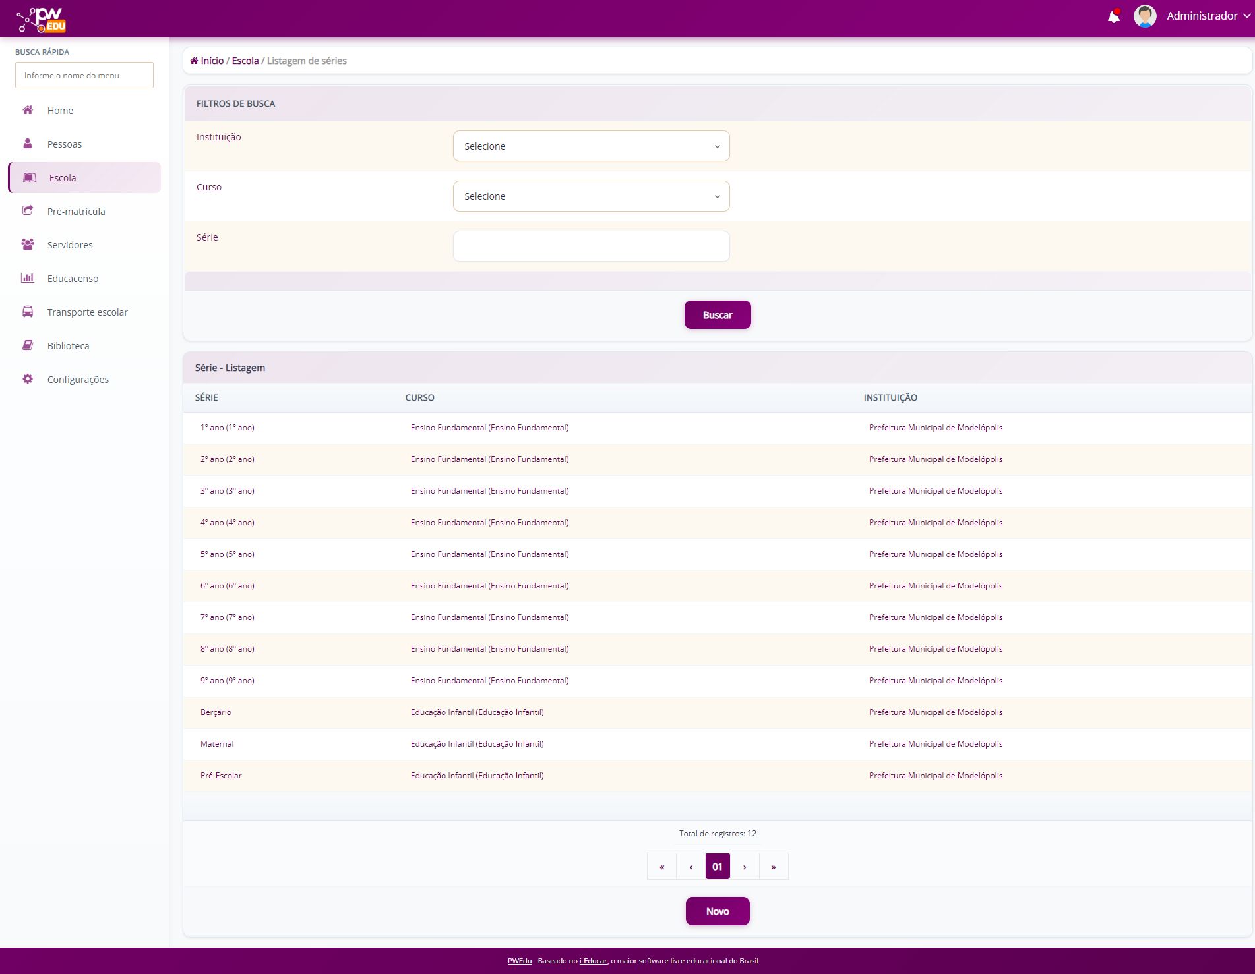Open the Instituição dropdown
This screenshot has height=974, width=1255.
click(x=591, y=146)
